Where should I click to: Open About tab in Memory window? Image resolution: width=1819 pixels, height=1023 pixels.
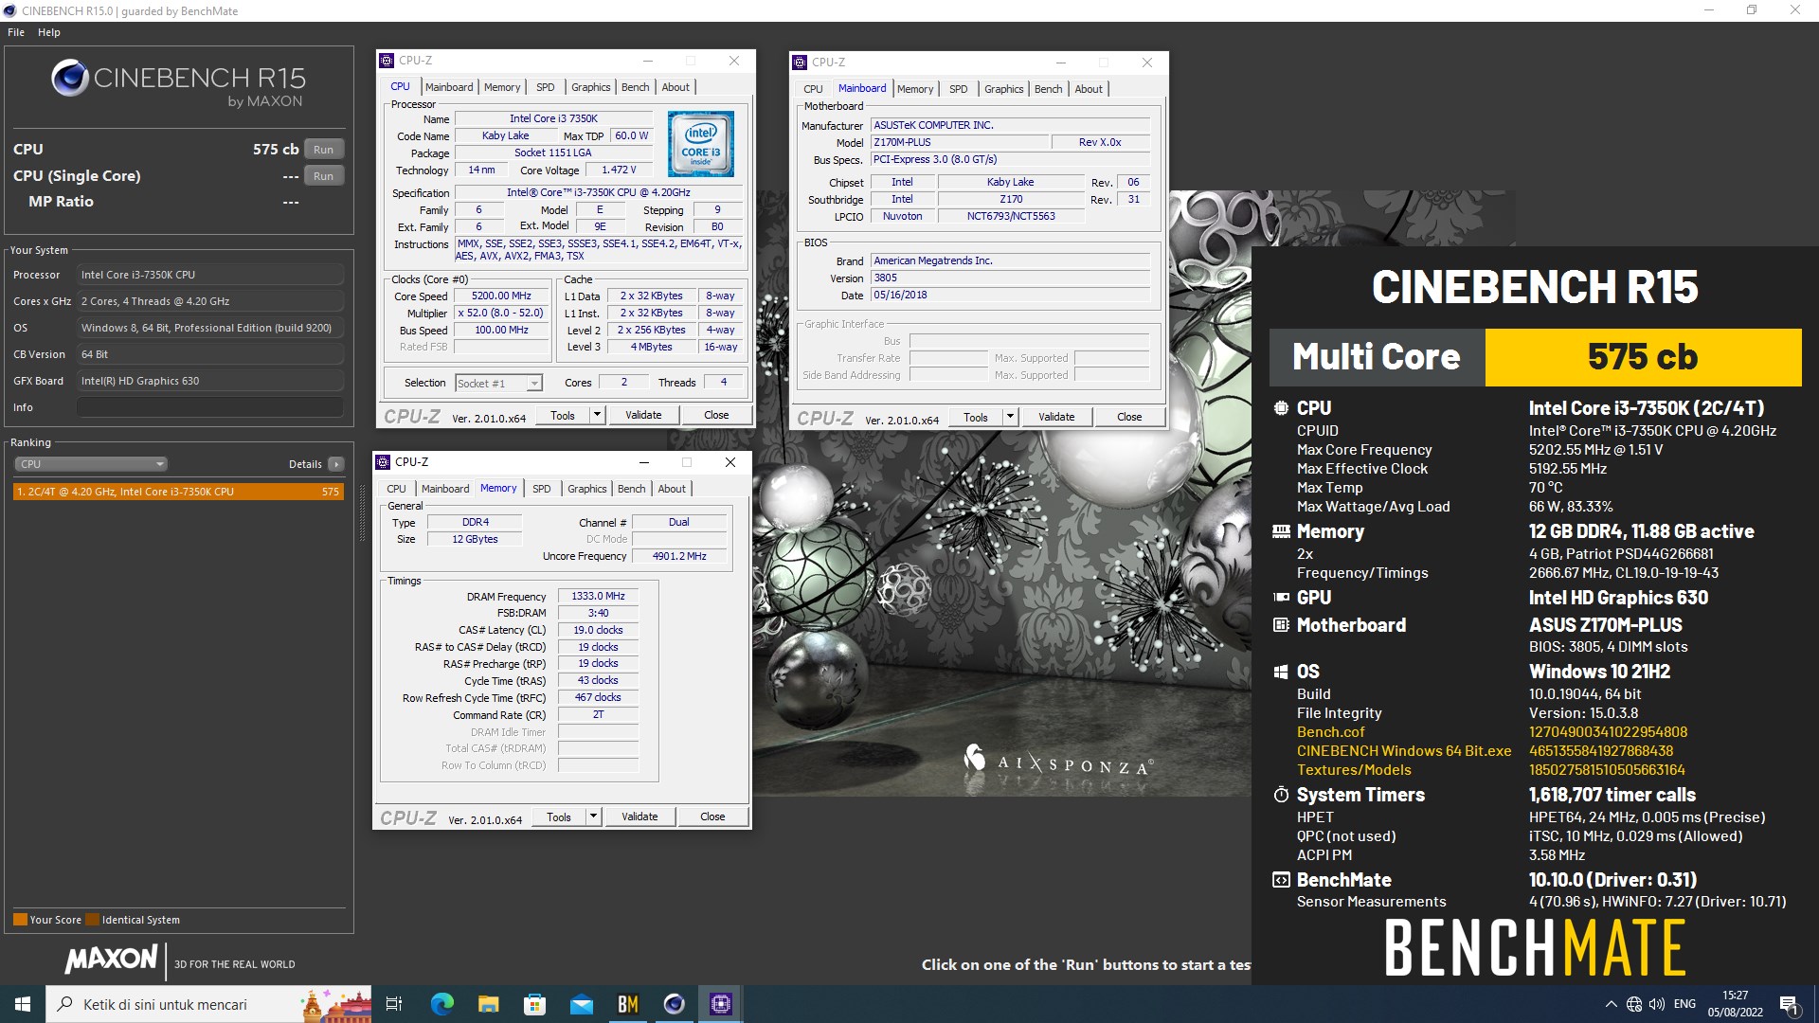(x=672, y=489)
